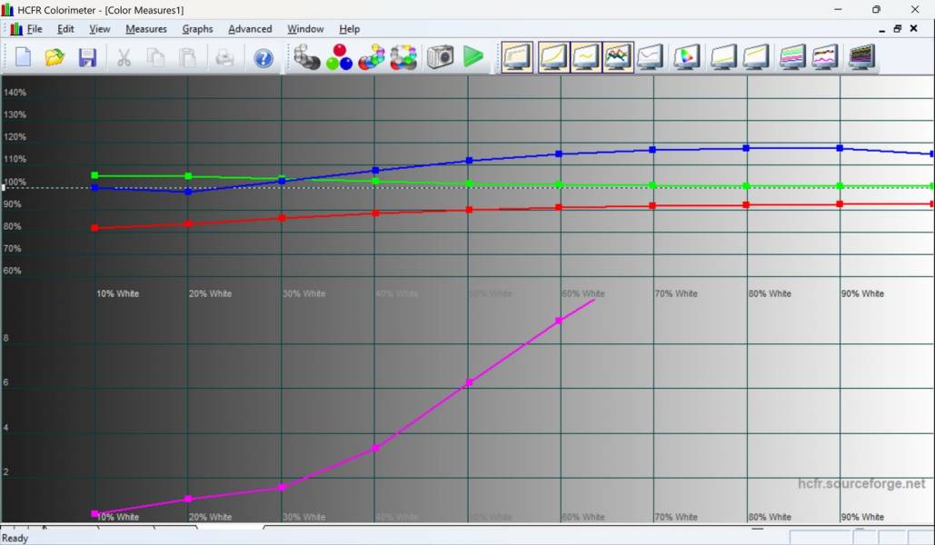Click the blue data point at 90% White
This screenshot has height=545, width=935.
[x=840, y=147]
